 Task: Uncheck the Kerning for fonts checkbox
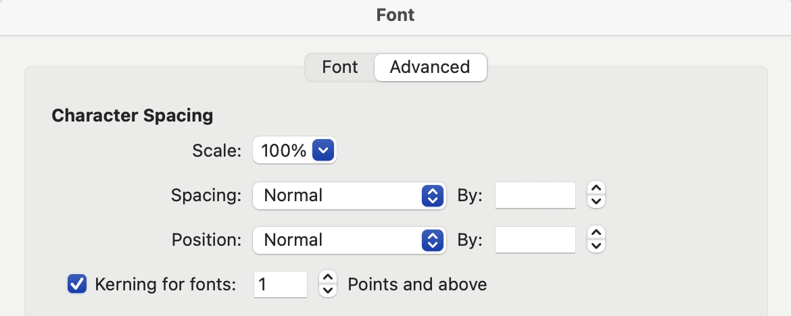77,284
